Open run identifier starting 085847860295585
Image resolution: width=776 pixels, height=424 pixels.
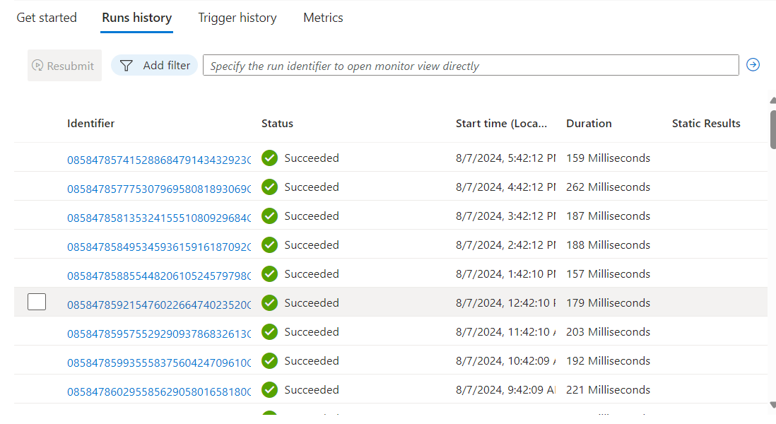[159, 391]
